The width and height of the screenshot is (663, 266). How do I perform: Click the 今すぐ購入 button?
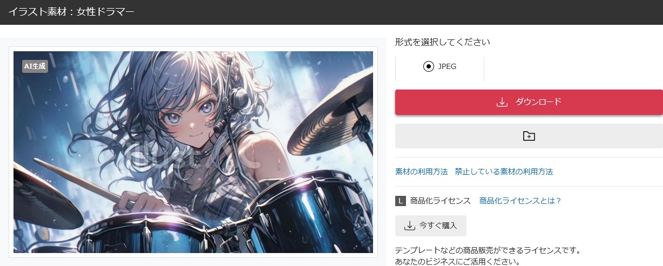pyautogui.click(x=431, y=226)
